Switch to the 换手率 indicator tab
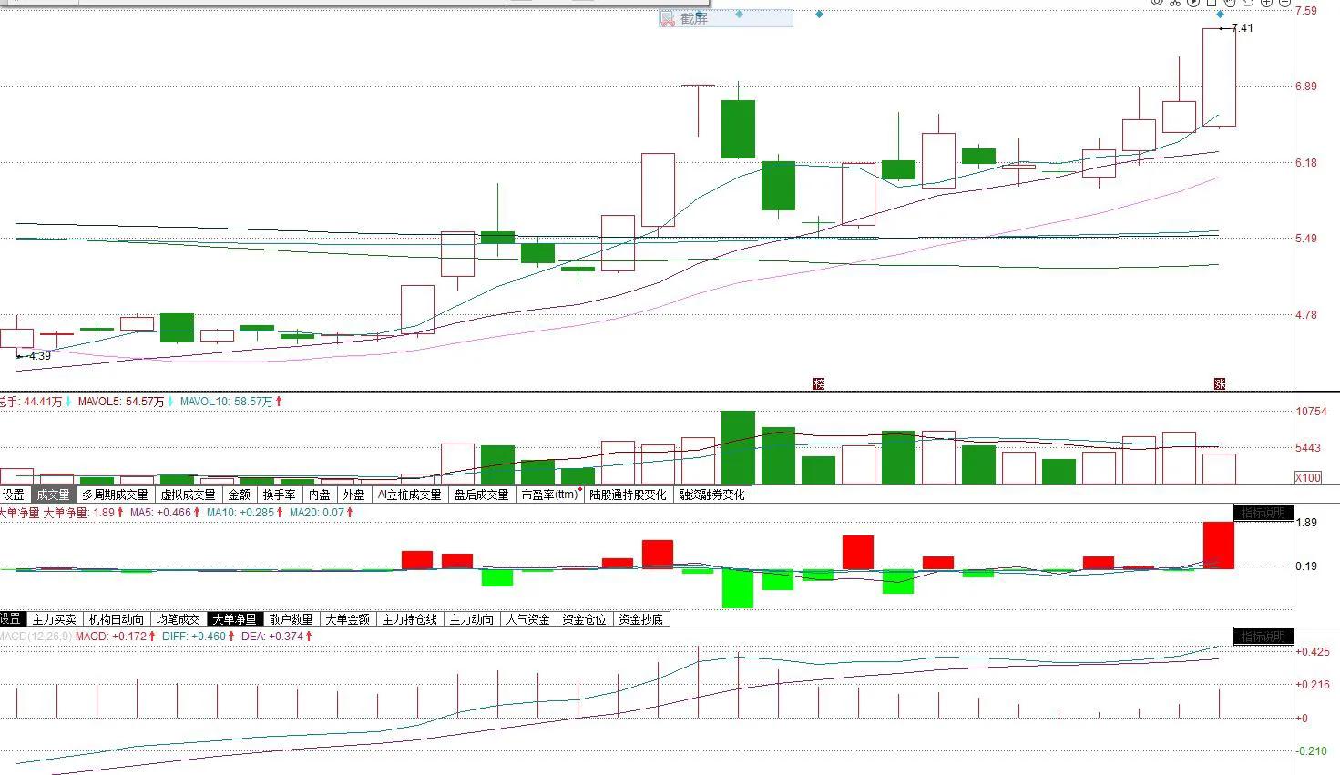Viewport: 1340px width, 775px height. [279, 495]
